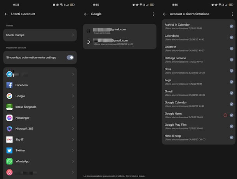Uncheck Dettagli persone sync checkbox
237x179 pixels.
coord(232,60)
